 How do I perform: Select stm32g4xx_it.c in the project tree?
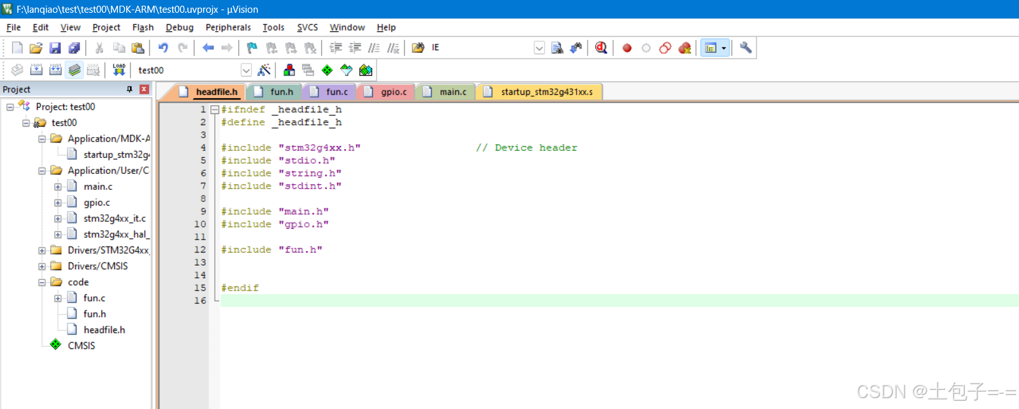pyautogui.click(x=115, y=219)
